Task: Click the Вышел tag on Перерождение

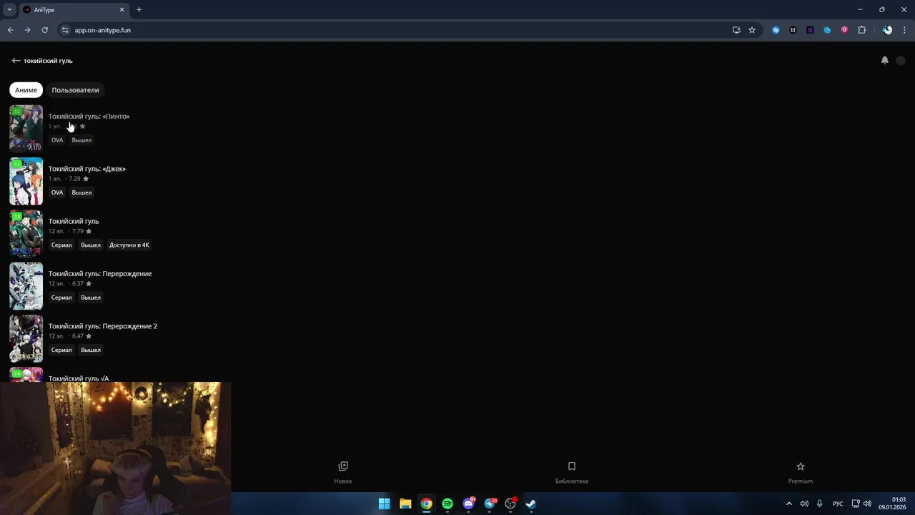Action: (91, 298)
